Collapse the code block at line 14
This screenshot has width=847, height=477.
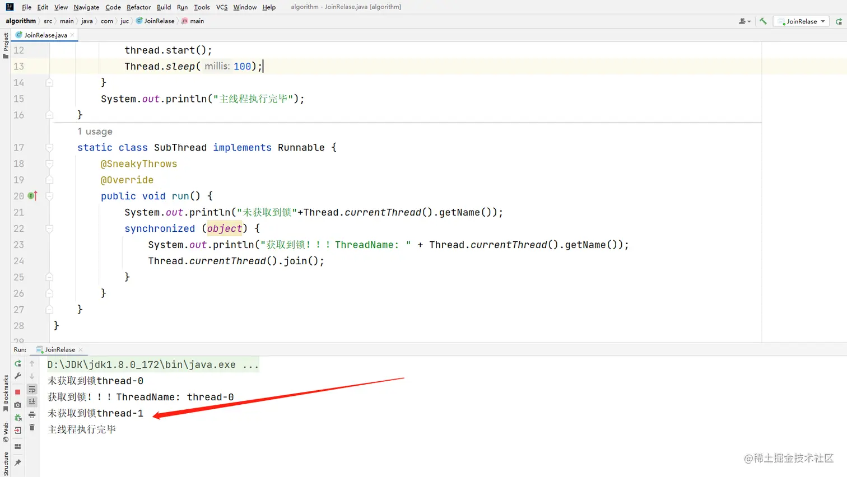point(49,82)
